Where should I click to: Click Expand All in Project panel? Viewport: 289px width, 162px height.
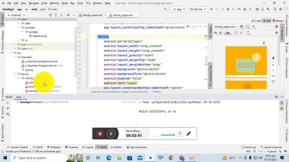[56, 15]
